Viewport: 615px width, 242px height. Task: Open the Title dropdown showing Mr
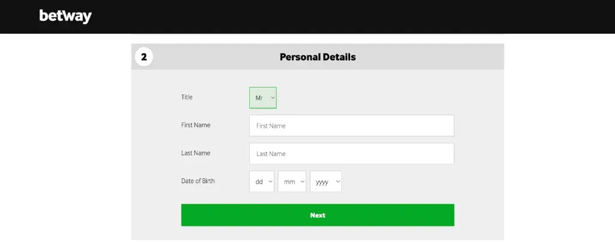[262, 97]
